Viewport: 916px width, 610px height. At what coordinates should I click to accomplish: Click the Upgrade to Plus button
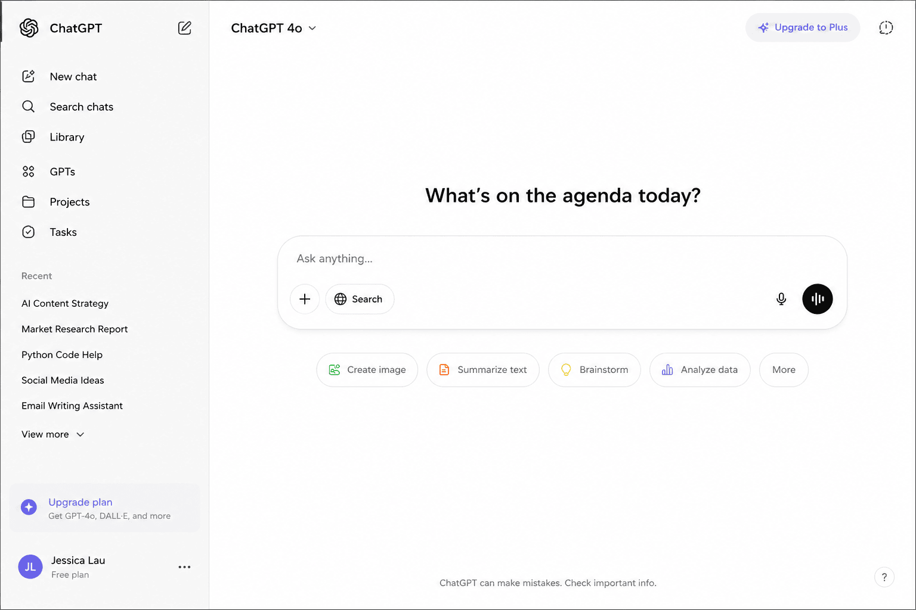click(x=803, y=27)
